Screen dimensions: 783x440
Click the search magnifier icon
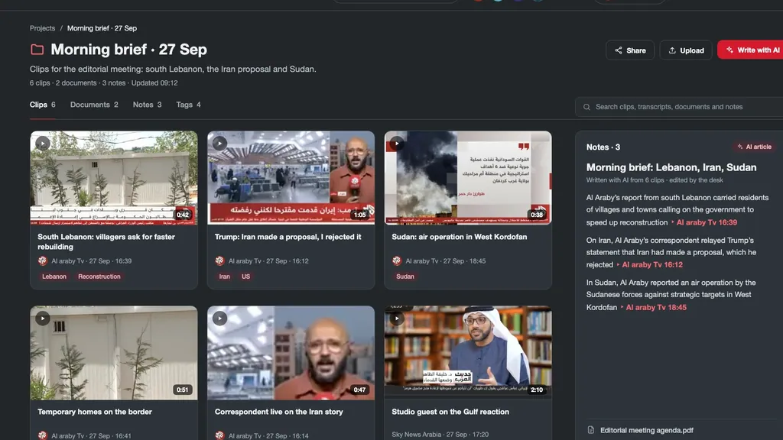(x=586, y=107)
